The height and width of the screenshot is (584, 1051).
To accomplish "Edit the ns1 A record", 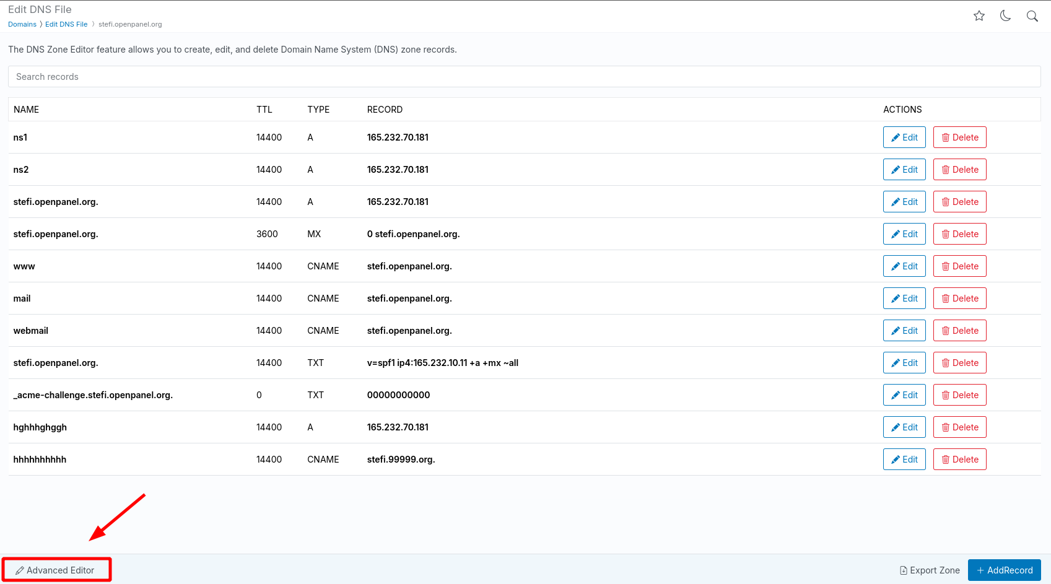I will coord(904,137).
